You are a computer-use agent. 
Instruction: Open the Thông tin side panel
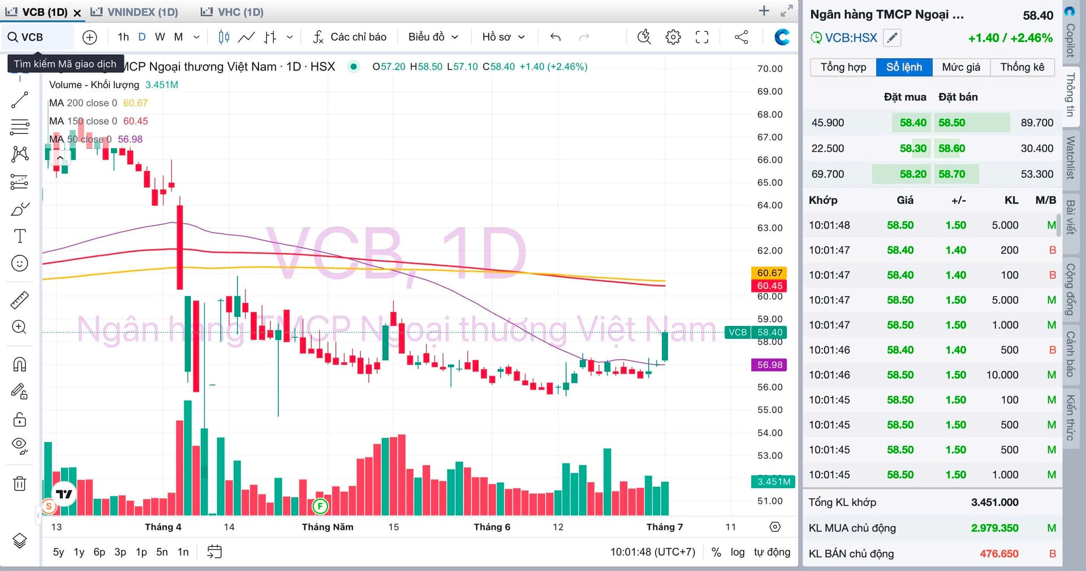tap(1070, 95)
